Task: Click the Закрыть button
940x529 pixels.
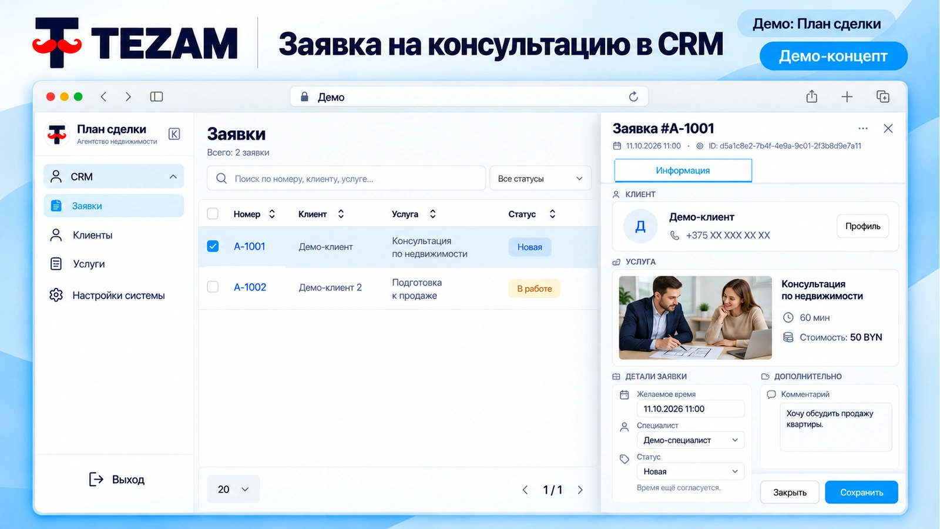Action: pos(790,493)
